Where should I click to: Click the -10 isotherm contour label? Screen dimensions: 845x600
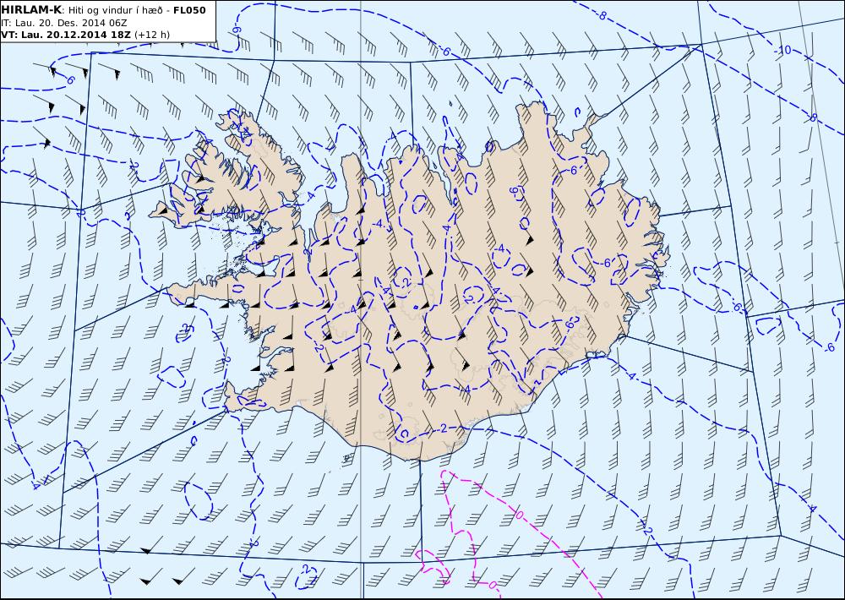tap(784, 50)
